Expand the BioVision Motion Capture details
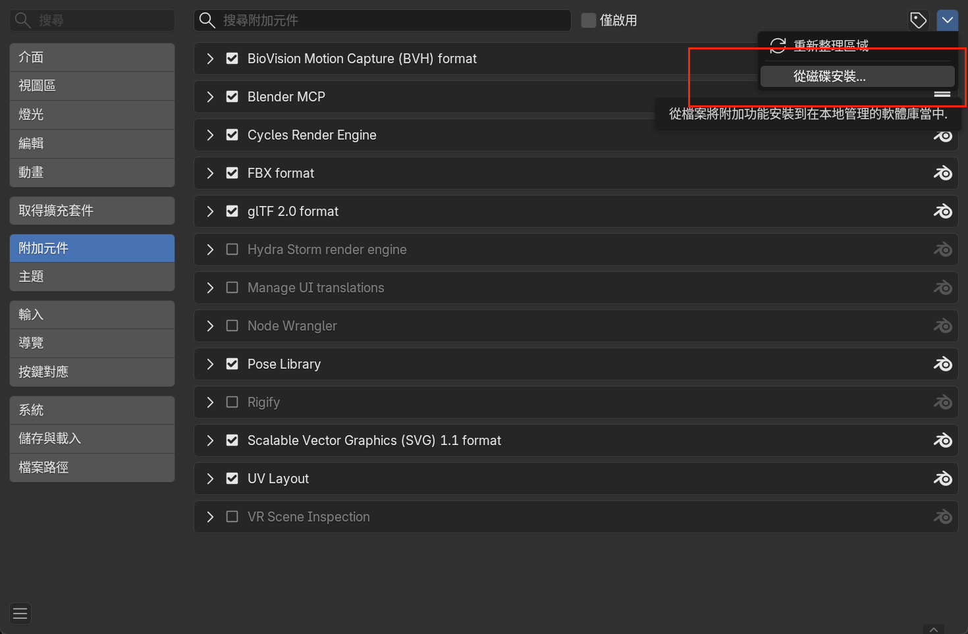968x634 pixels. (210, 59)
